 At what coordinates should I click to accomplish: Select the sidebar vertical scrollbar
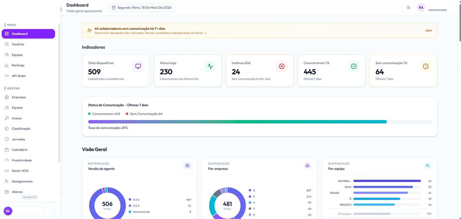(x=59, y=92)
